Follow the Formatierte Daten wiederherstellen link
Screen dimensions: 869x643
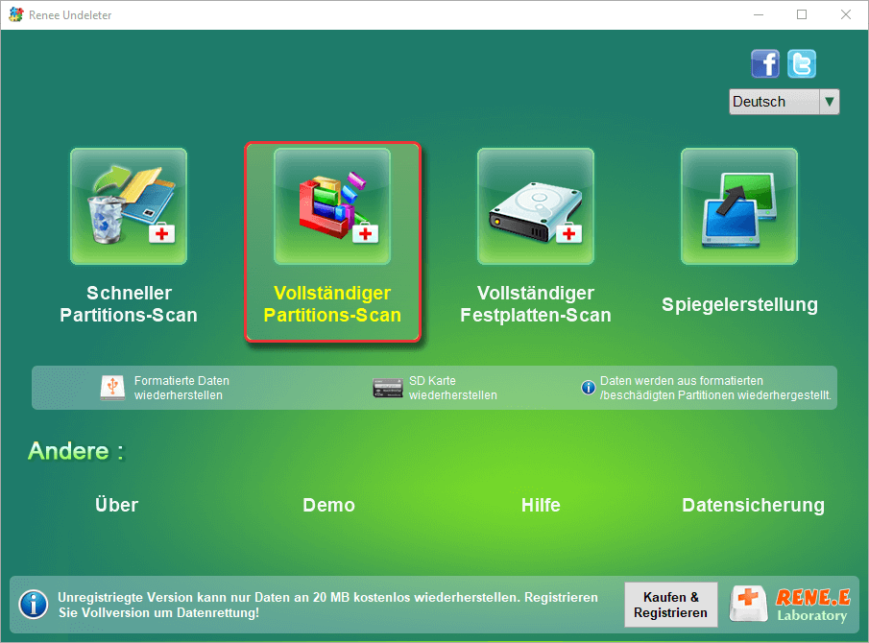click(181, 388)
